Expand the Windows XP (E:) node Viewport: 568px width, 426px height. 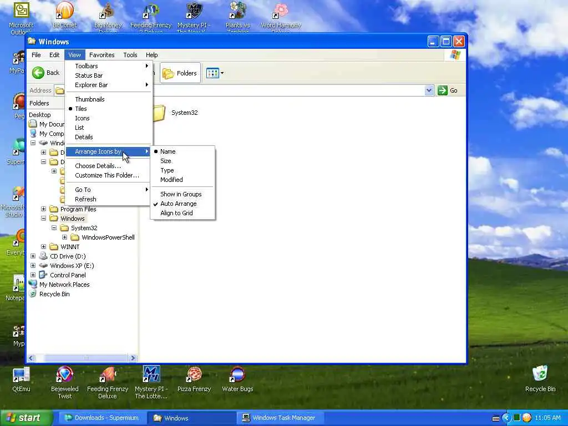[x=33, y=266]
